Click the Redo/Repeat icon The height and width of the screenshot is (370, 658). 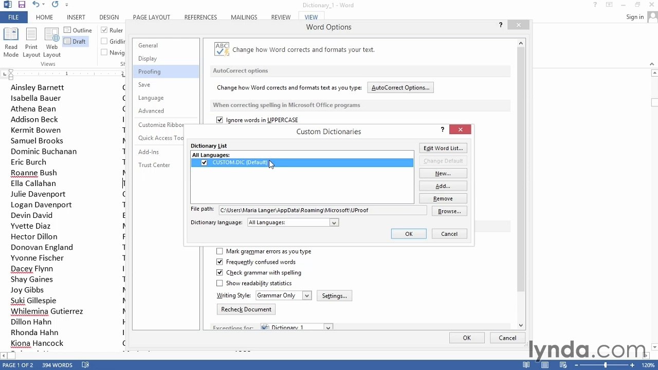coord(55,5)
